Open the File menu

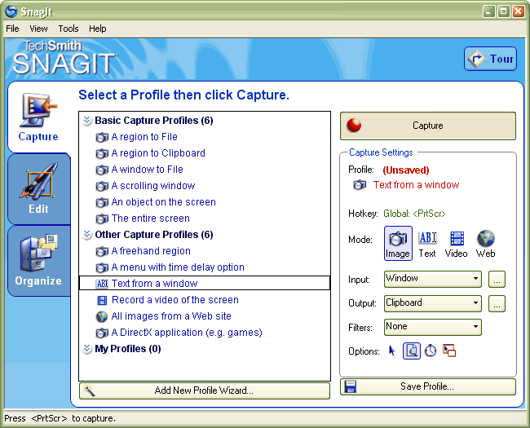(12, 29)
